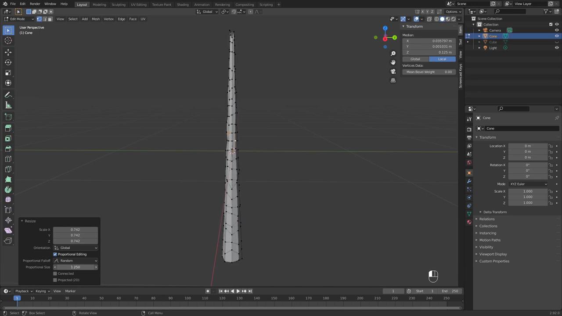Expand the Delta Transform section
Viewport: 562px width, 316px height.
495,212
